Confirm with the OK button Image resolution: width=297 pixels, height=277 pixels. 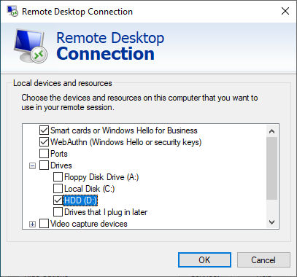click(204, 260)
